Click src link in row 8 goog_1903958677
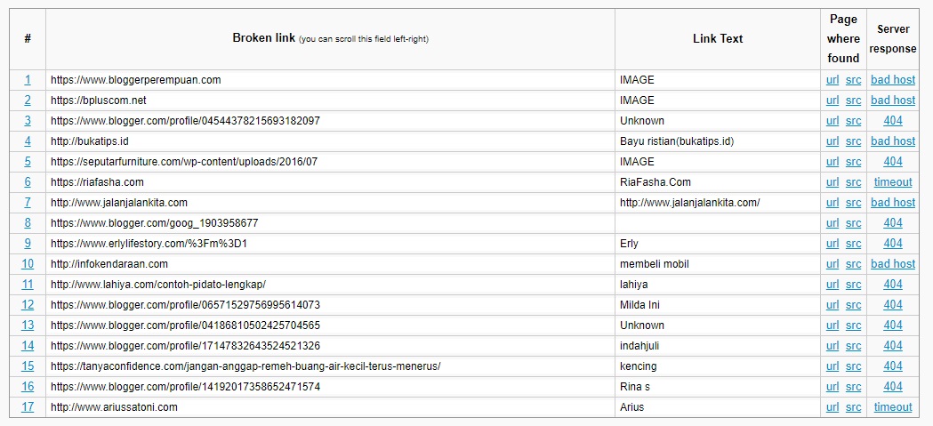Viewport: 933px width, 426px height. click(853, 223)
